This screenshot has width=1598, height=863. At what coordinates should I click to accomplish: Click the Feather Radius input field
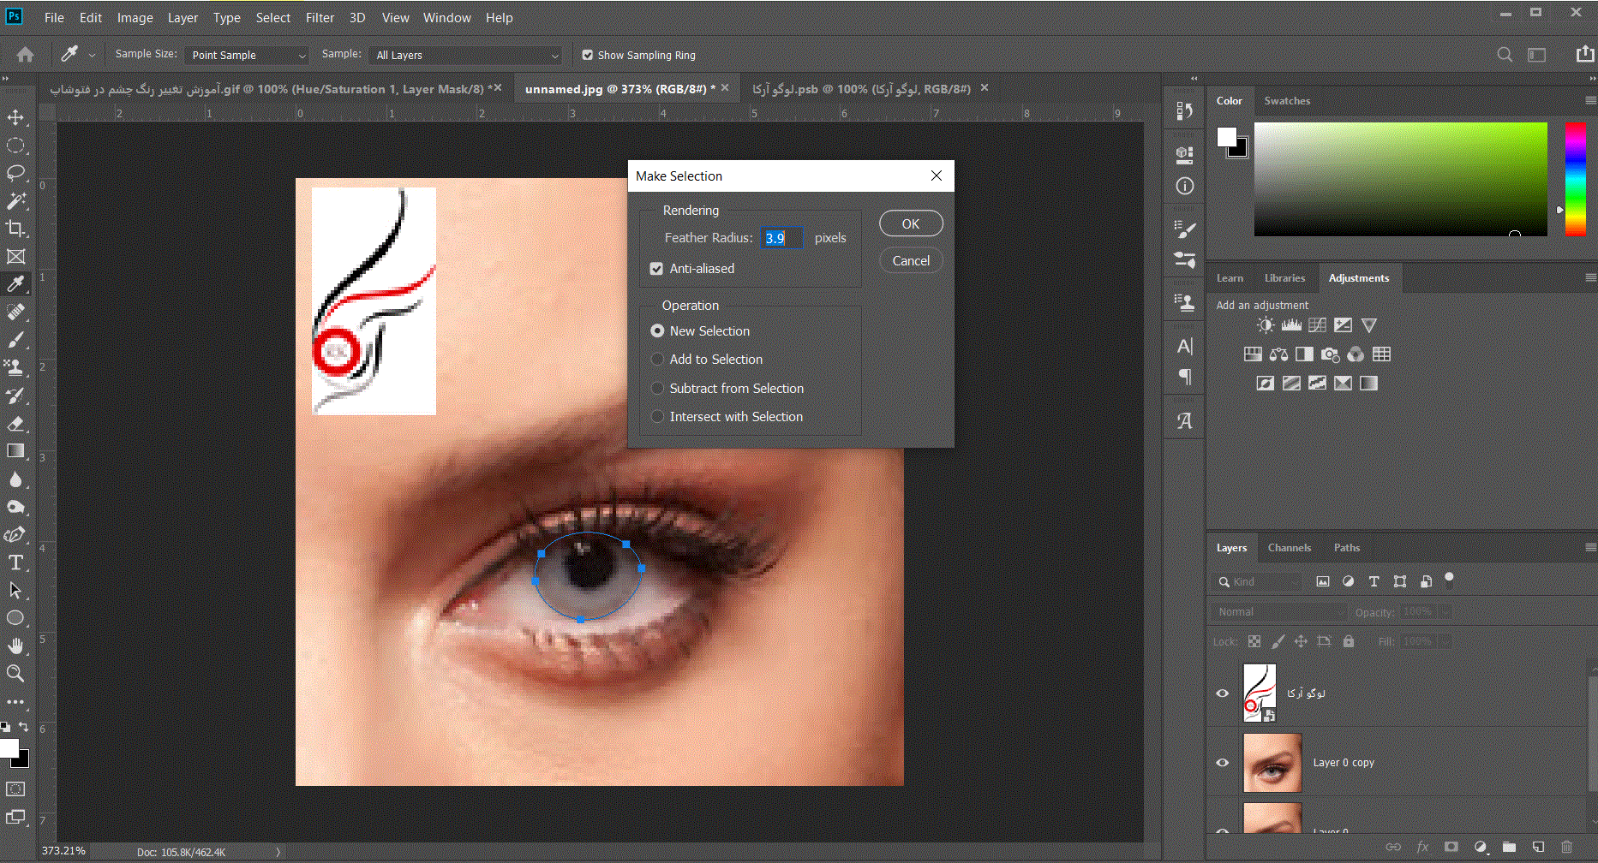click(781, 238)
